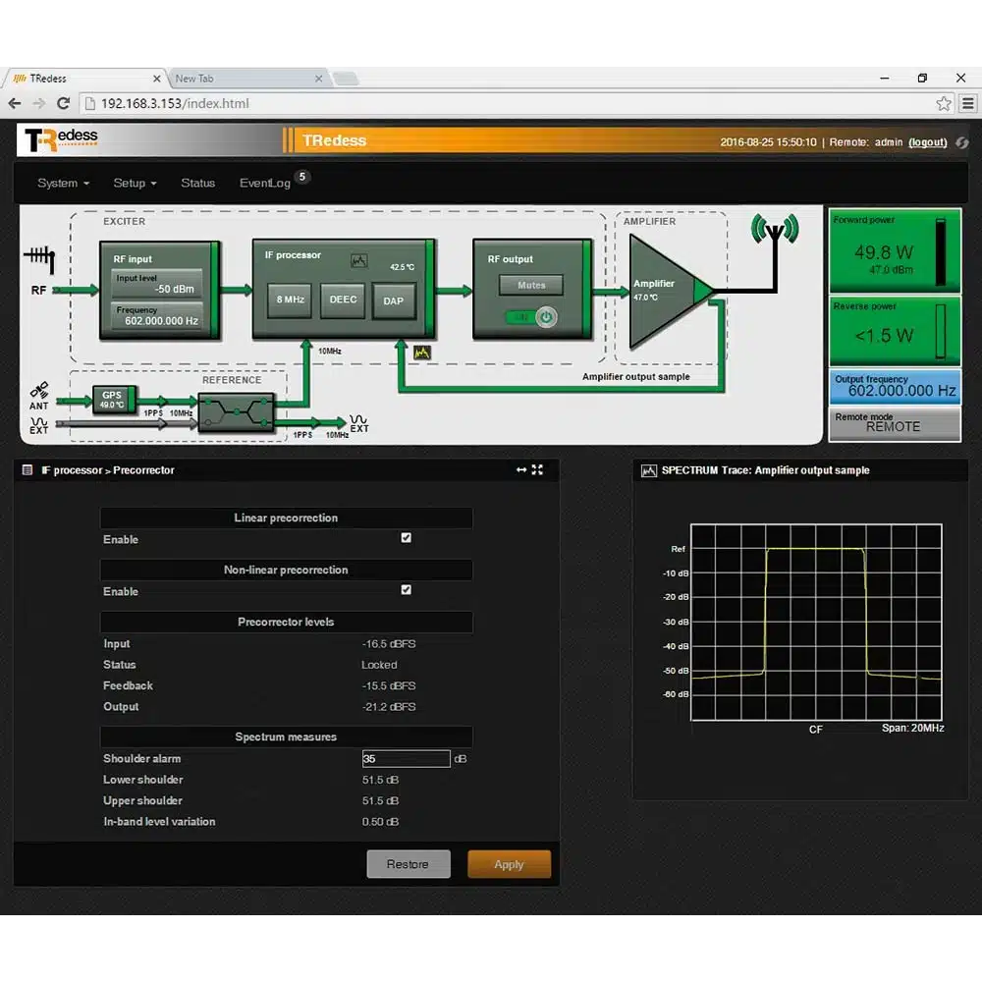Click the Upper shoulder 51.5 dB value
This screenshot has height=982, width=982.
(x=380, y=801)
